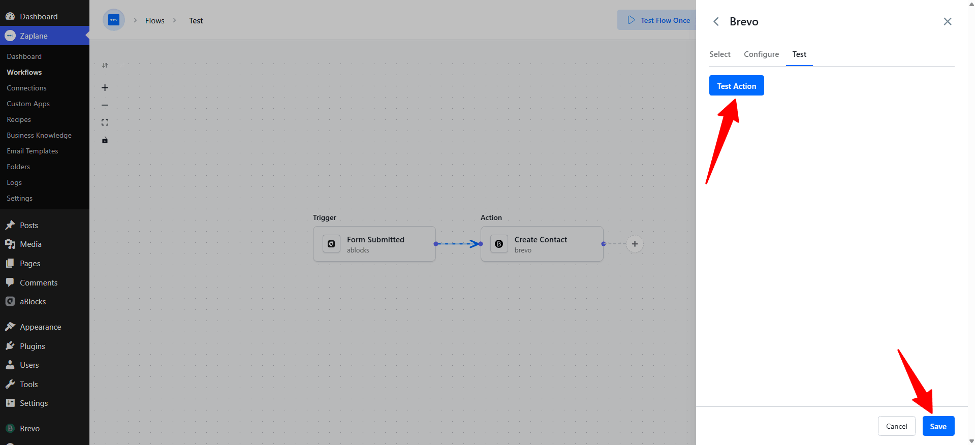Click the Pages menu label
Viewport: 975px width, 445px height.
tap(30, 264)
